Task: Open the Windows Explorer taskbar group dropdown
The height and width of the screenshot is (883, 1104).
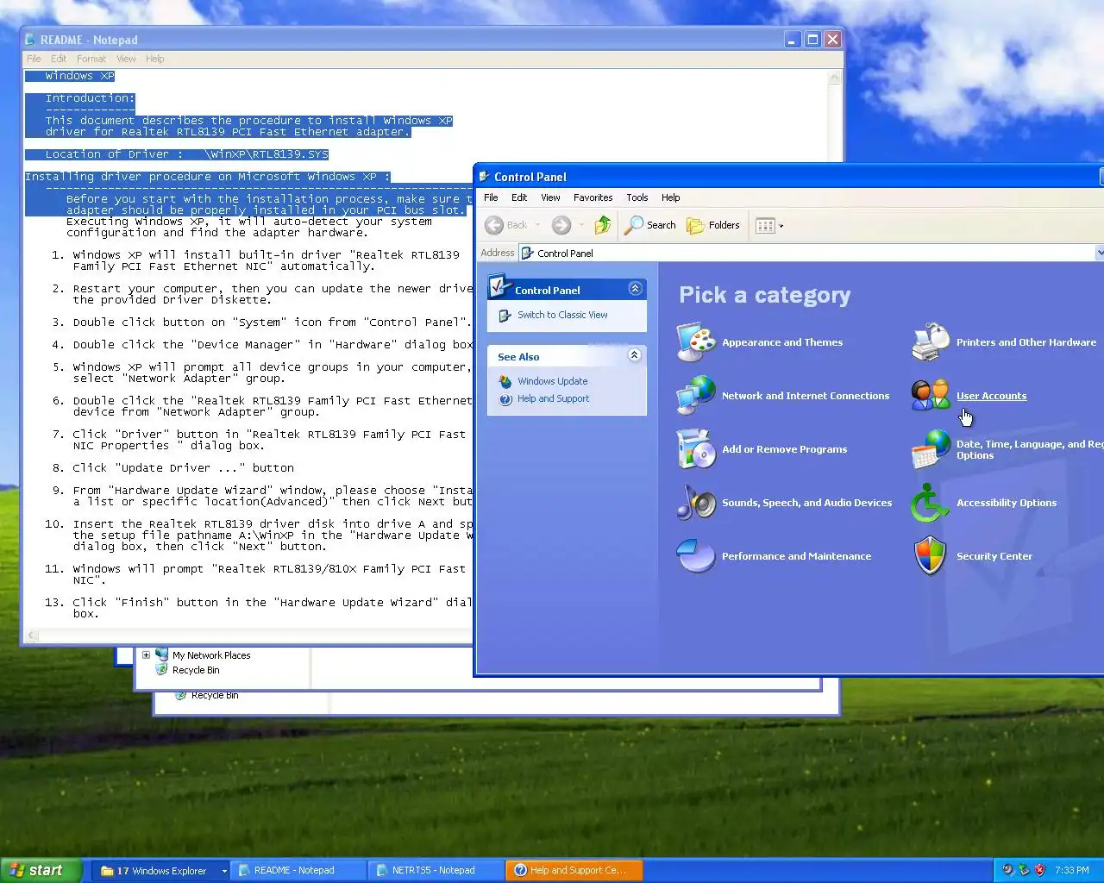Action: tap(224, 871)
